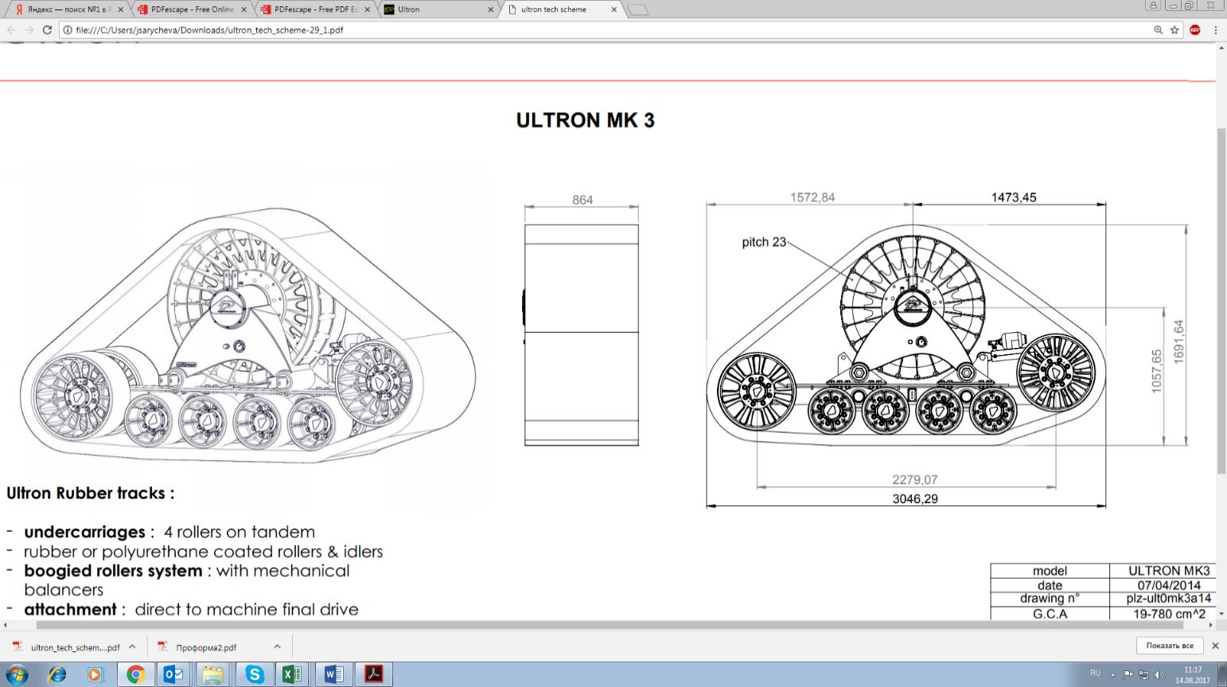Open the Adblock Plus extension
Viewport: 1227px width, 687px height.
[1194, 30]
